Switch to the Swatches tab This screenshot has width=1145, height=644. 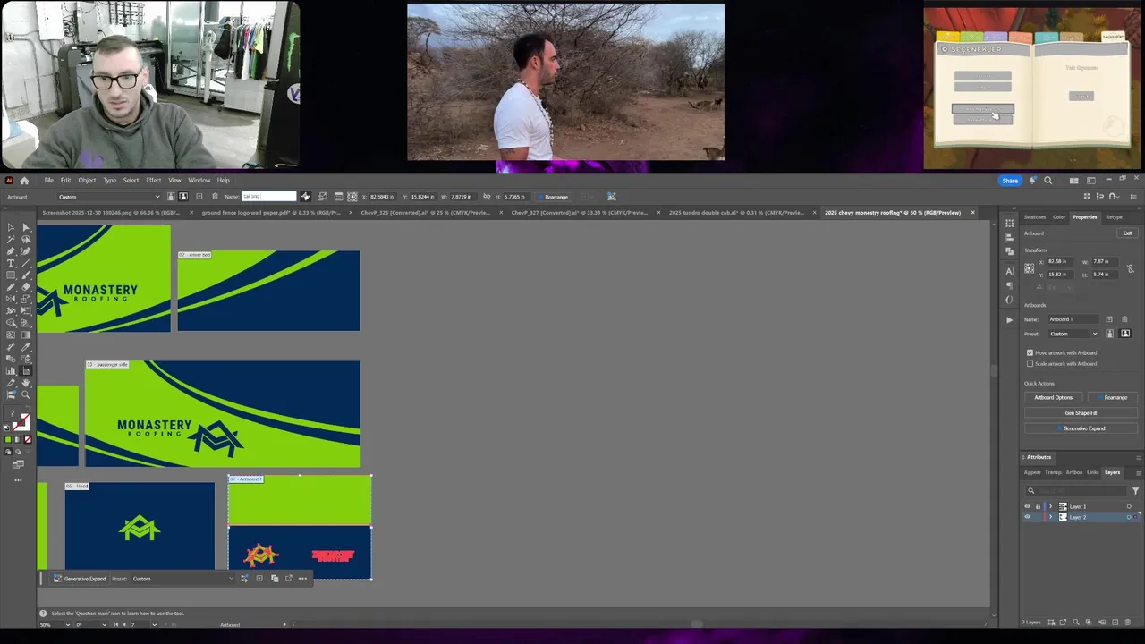click(1035, 217)
